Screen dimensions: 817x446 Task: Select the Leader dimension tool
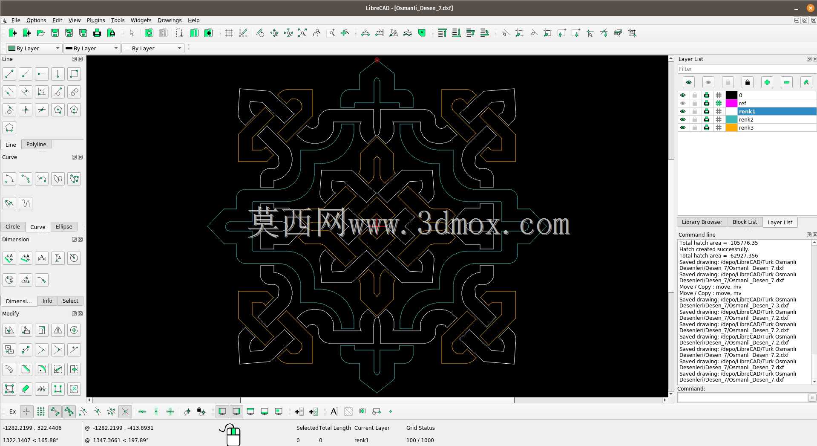(x=42, y=280)
